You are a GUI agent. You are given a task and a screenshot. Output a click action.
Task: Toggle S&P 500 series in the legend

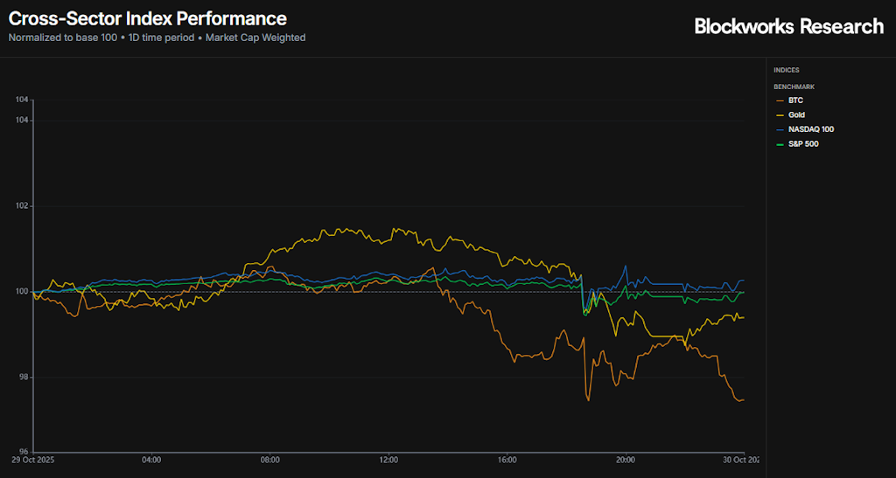tap(803, 143)
